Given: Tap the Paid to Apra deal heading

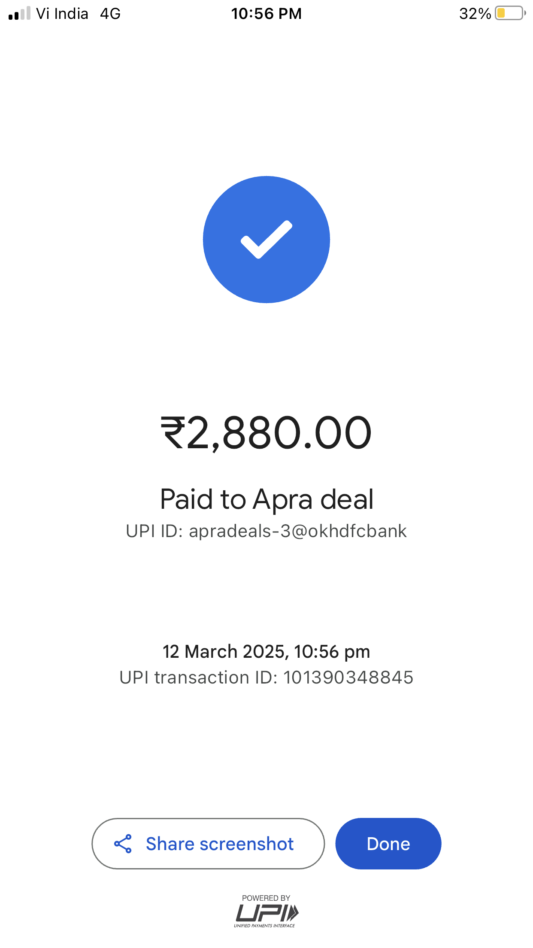Looking at the screenshot, I should tap(266, 500).
